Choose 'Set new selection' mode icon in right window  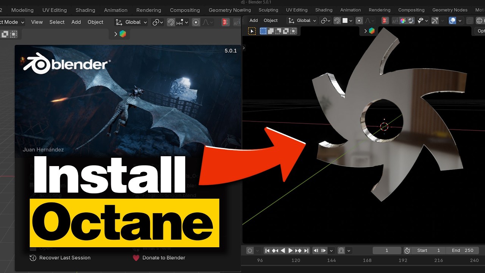(263, 31)
